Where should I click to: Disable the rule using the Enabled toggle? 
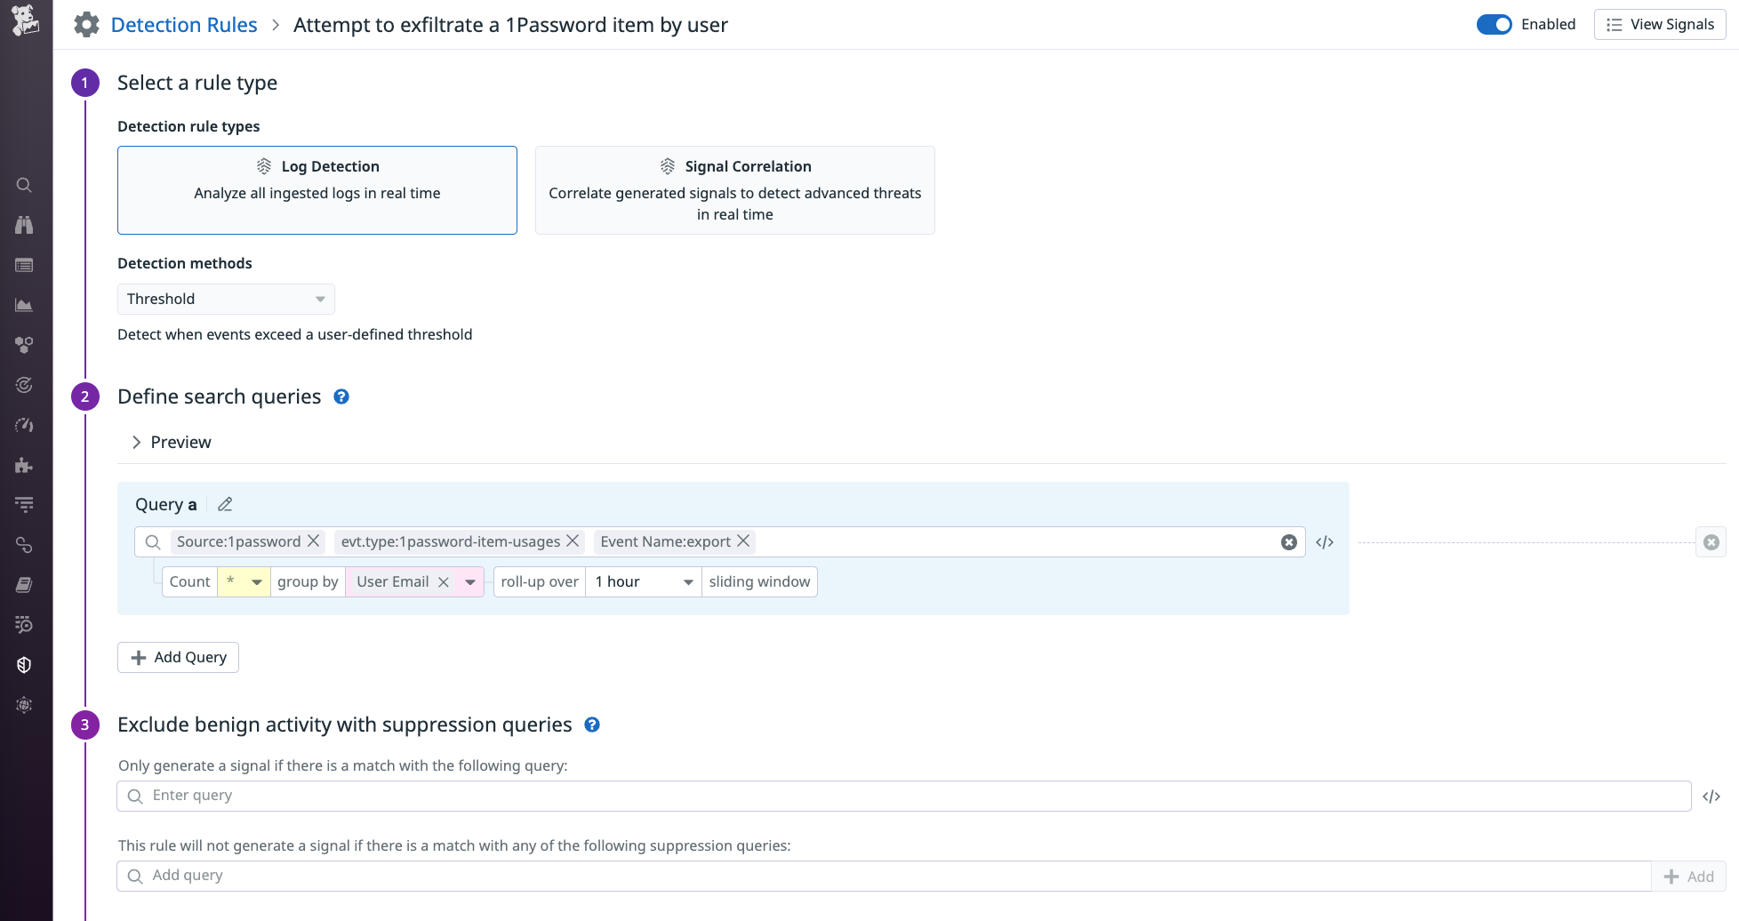pos(1495,24)
